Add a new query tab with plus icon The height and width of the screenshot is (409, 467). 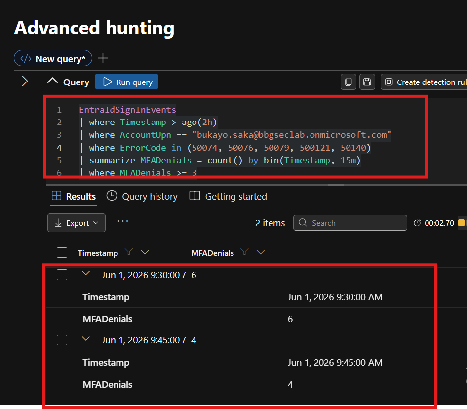pos(103,58)
